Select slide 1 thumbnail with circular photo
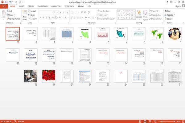 click(x=175, y=34)
